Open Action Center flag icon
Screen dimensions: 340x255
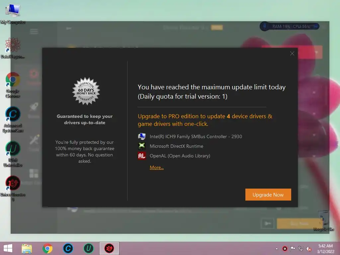tap(293, 249)
